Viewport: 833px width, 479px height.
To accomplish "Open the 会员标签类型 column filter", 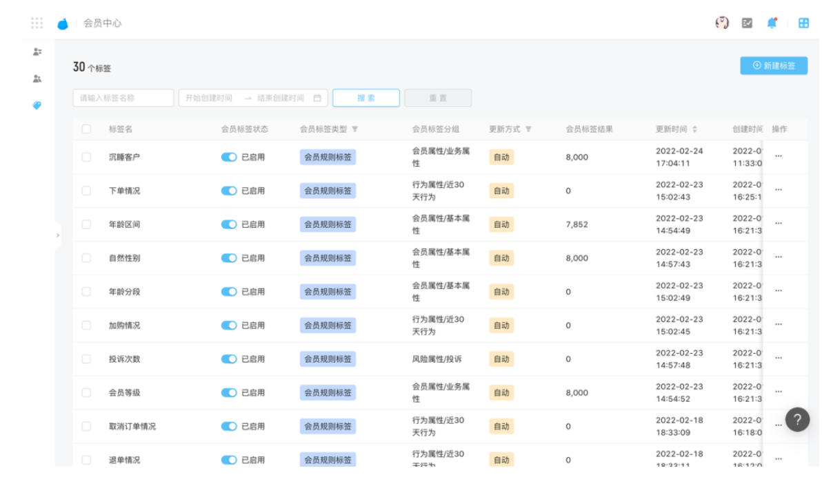I will (355, 129).
